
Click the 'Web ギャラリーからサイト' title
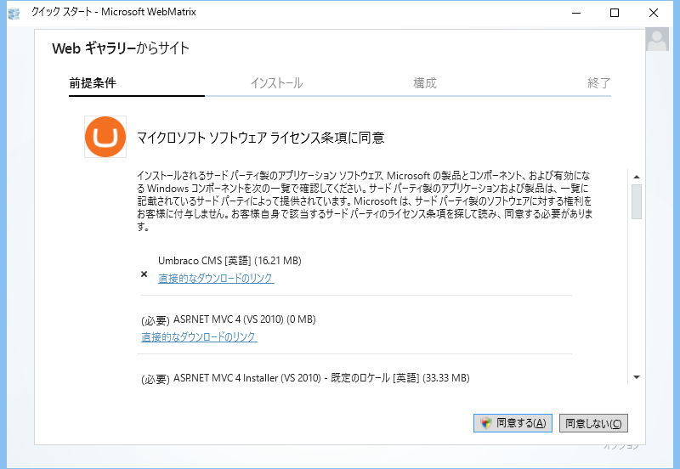(121, 48)
